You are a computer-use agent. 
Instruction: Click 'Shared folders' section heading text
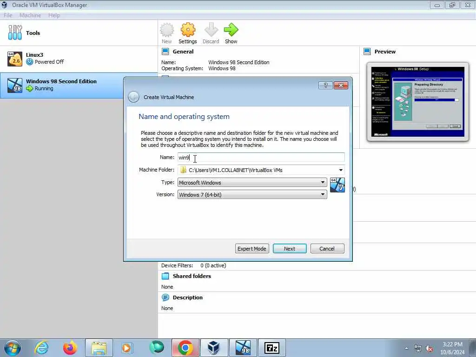click(192, 276)
